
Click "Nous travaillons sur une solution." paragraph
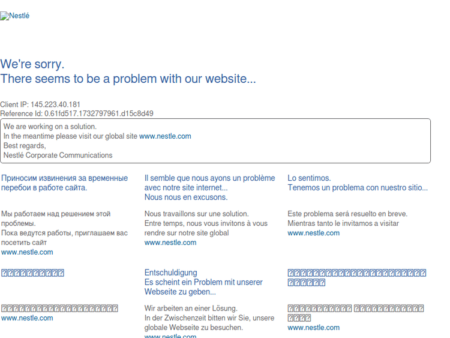(x=196, y=214)
